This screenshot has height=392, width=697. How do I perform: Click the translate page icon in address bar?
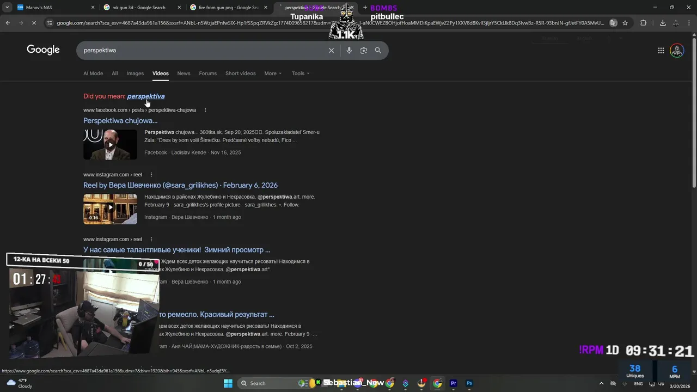click(x=613, y=23)
